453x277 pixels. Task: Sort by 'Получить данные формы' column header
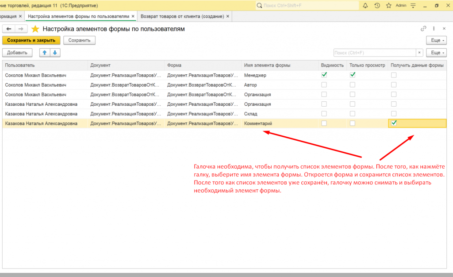[x=417, y=65]
